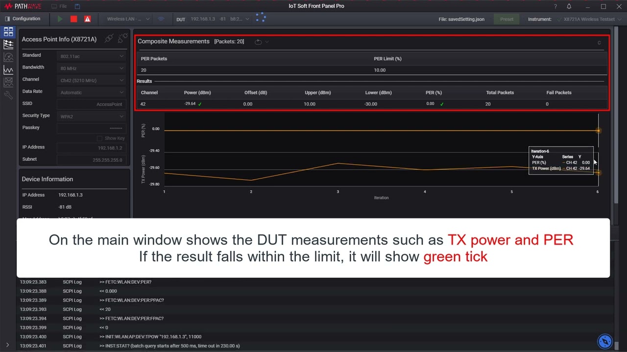Open the Channel Ch42 dropdown
627x352 pixels.
pyautogui.click(x=91, y=80)
